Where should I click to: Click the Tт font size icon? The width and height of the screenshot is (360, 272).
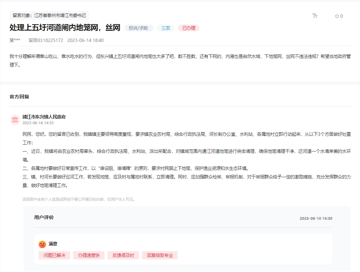tap(315, 15)
